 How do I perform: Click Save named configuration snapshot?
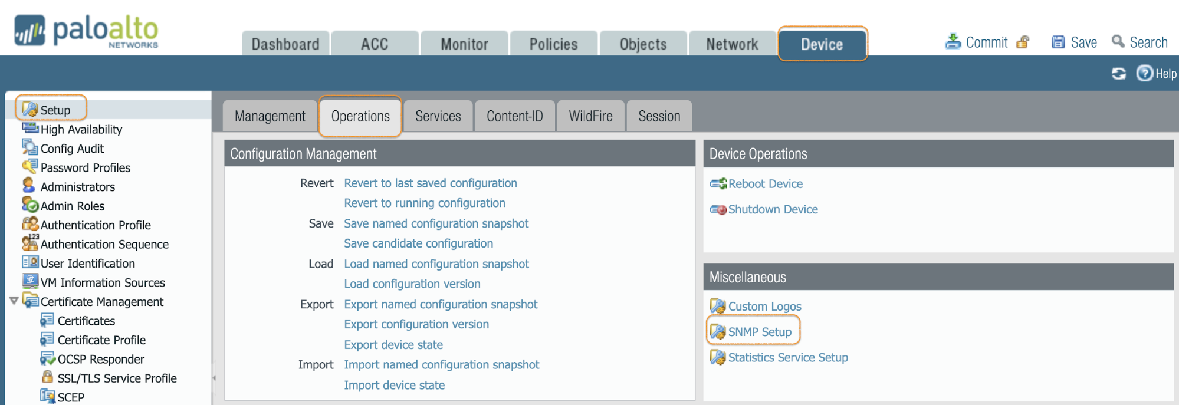pyautogui.click(x=436, y=223)
